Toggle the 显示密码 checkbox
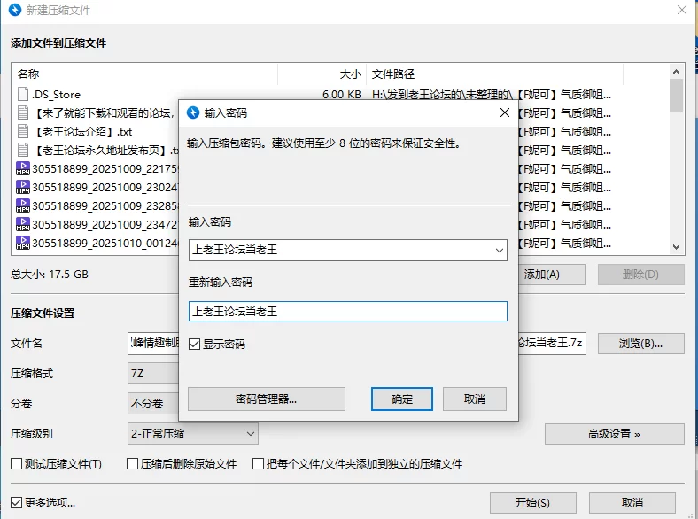This screenshot has height=519, width=698. coord(194,344)
